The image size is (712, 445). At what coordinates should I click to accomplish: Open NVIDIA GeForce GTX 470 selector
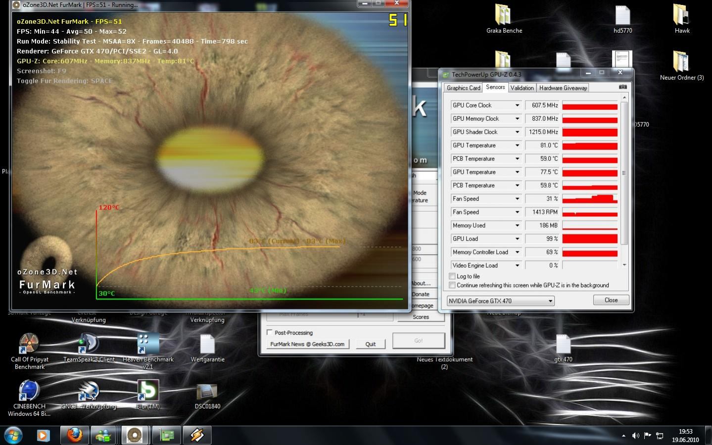[500, 301]
